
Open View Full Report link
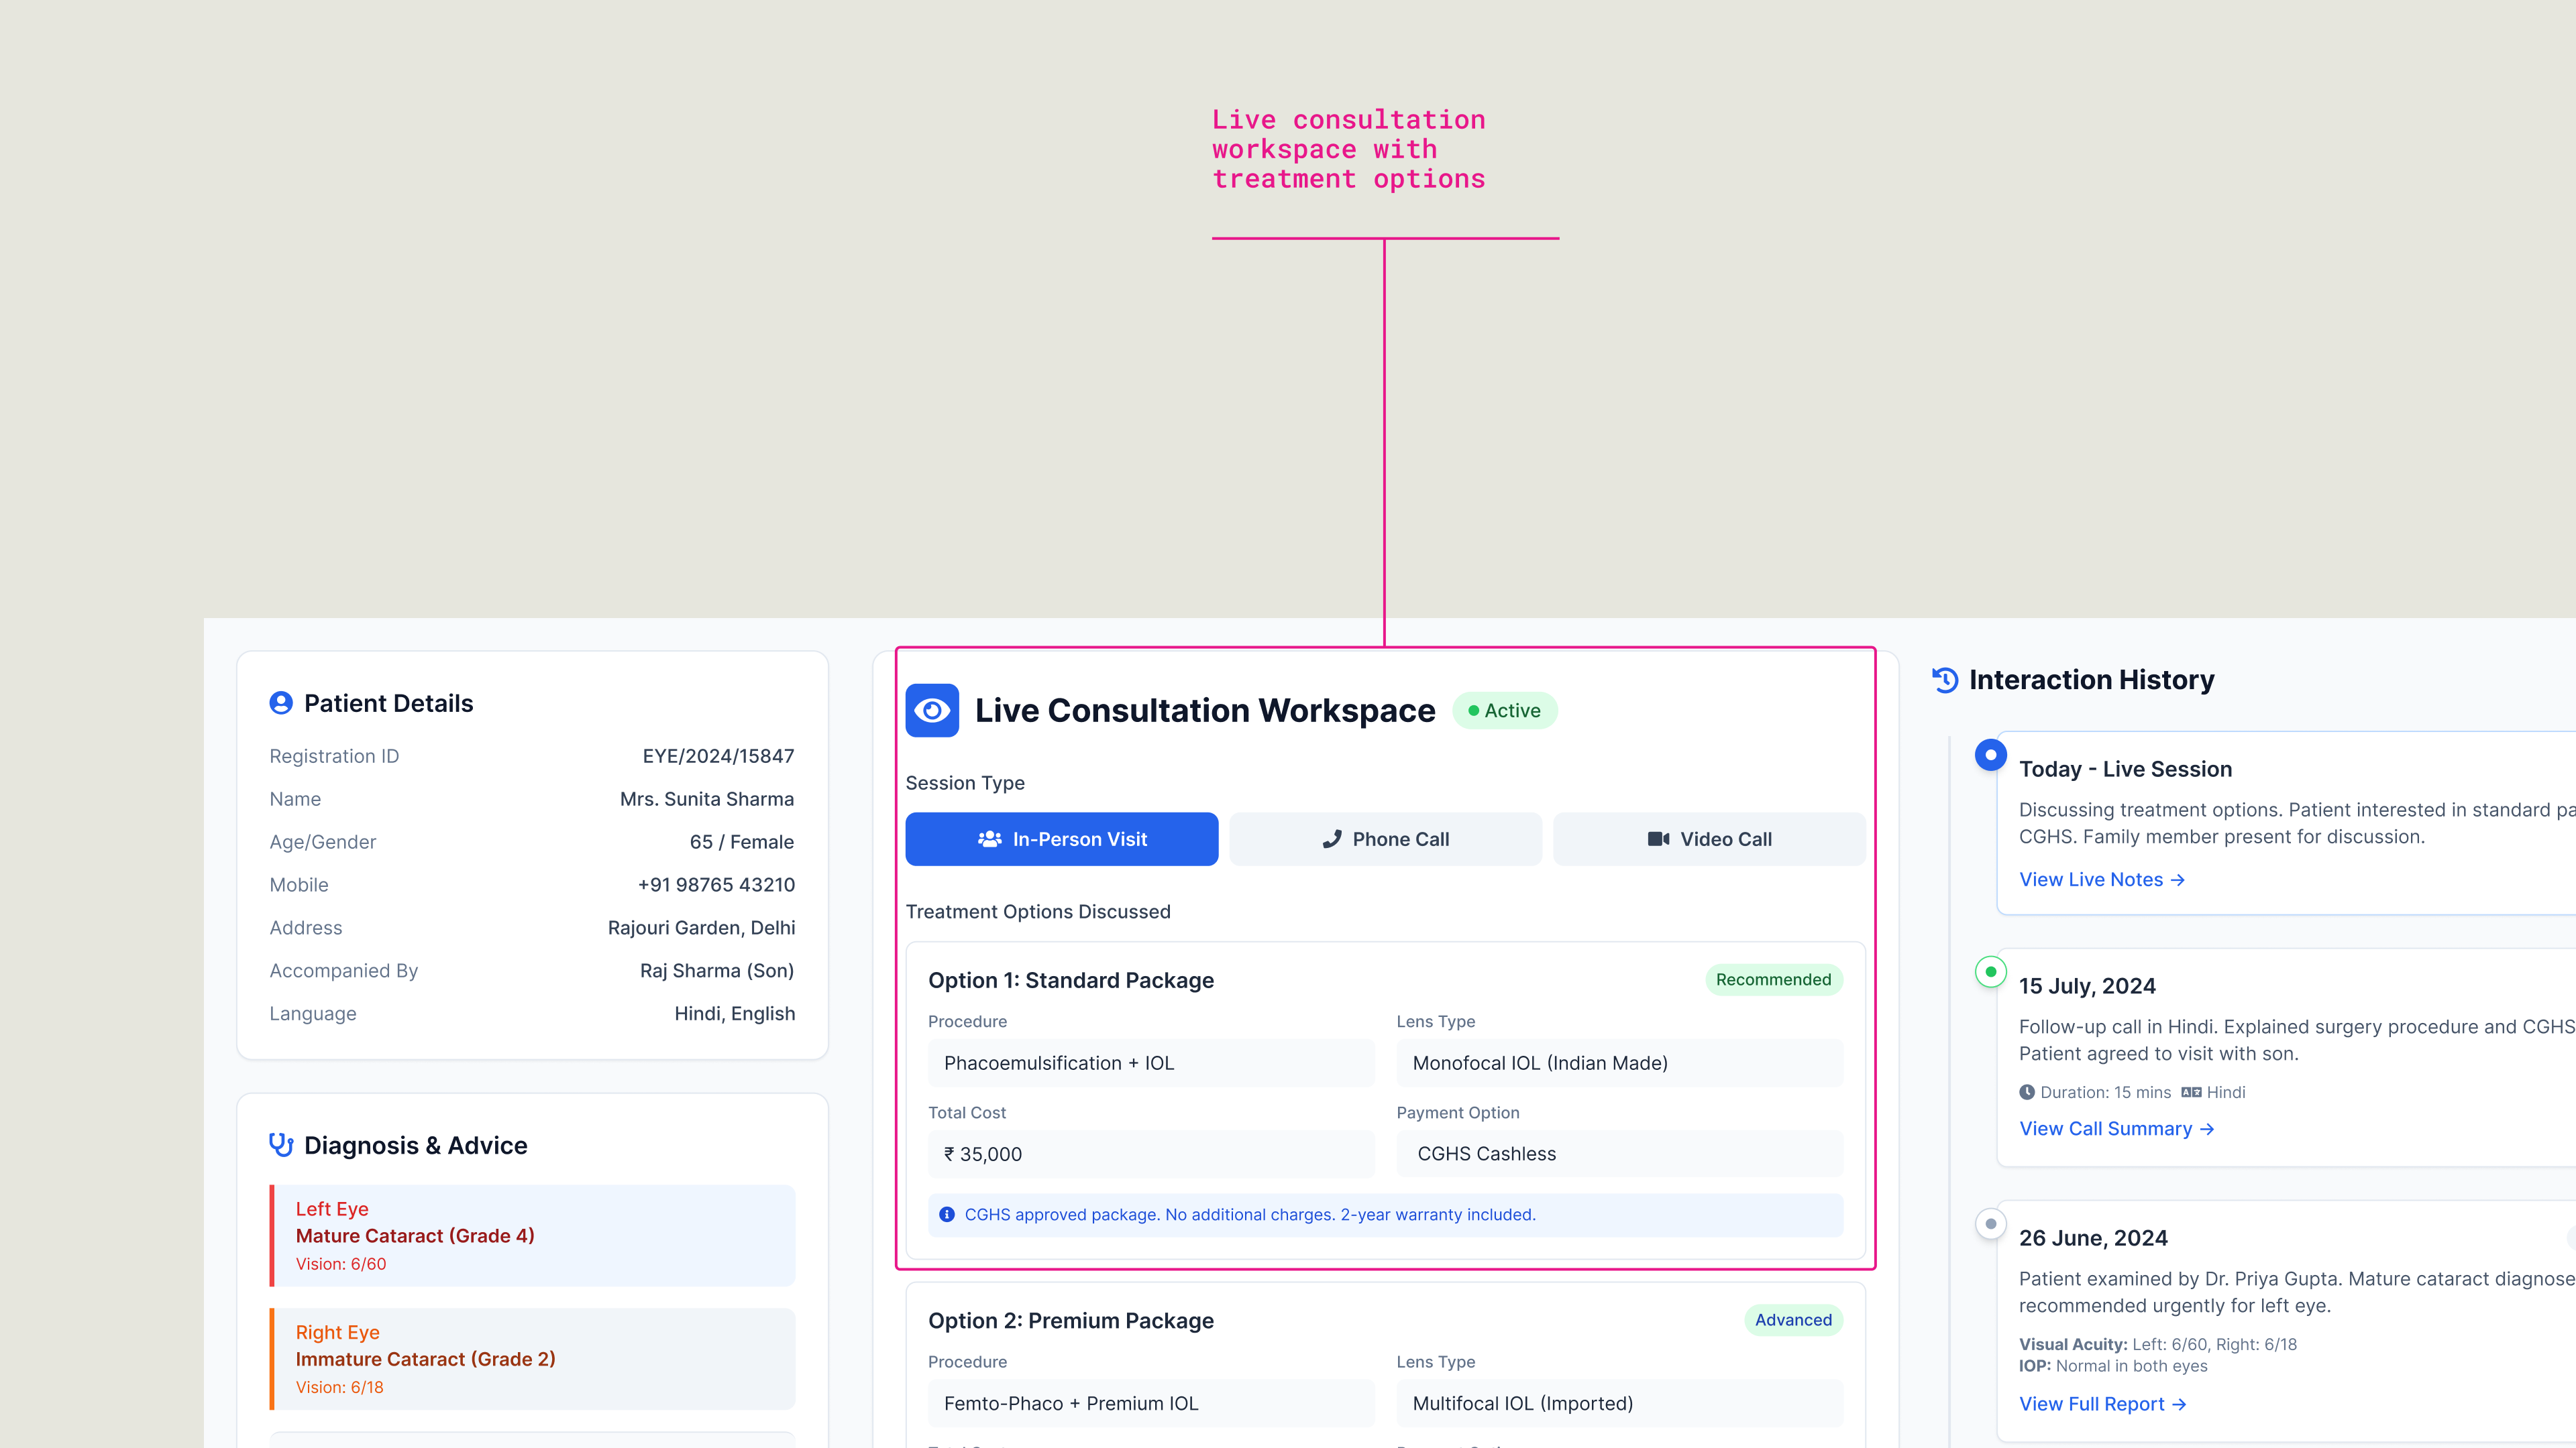(2103, 1404)
